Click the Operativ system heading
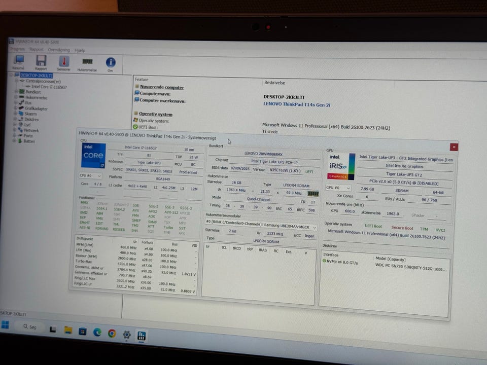The height and width of the screenshot is (365, 487). [156, 114]
